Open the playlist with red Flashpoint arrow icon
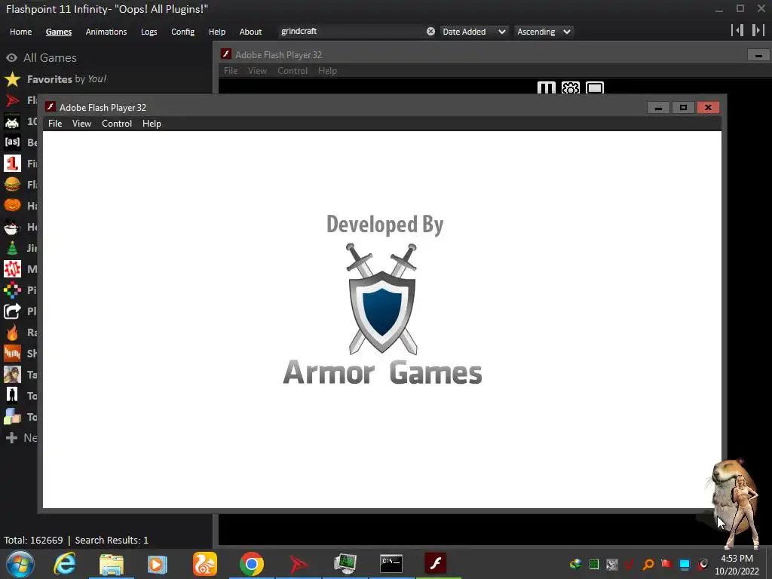 coord(12,100)
